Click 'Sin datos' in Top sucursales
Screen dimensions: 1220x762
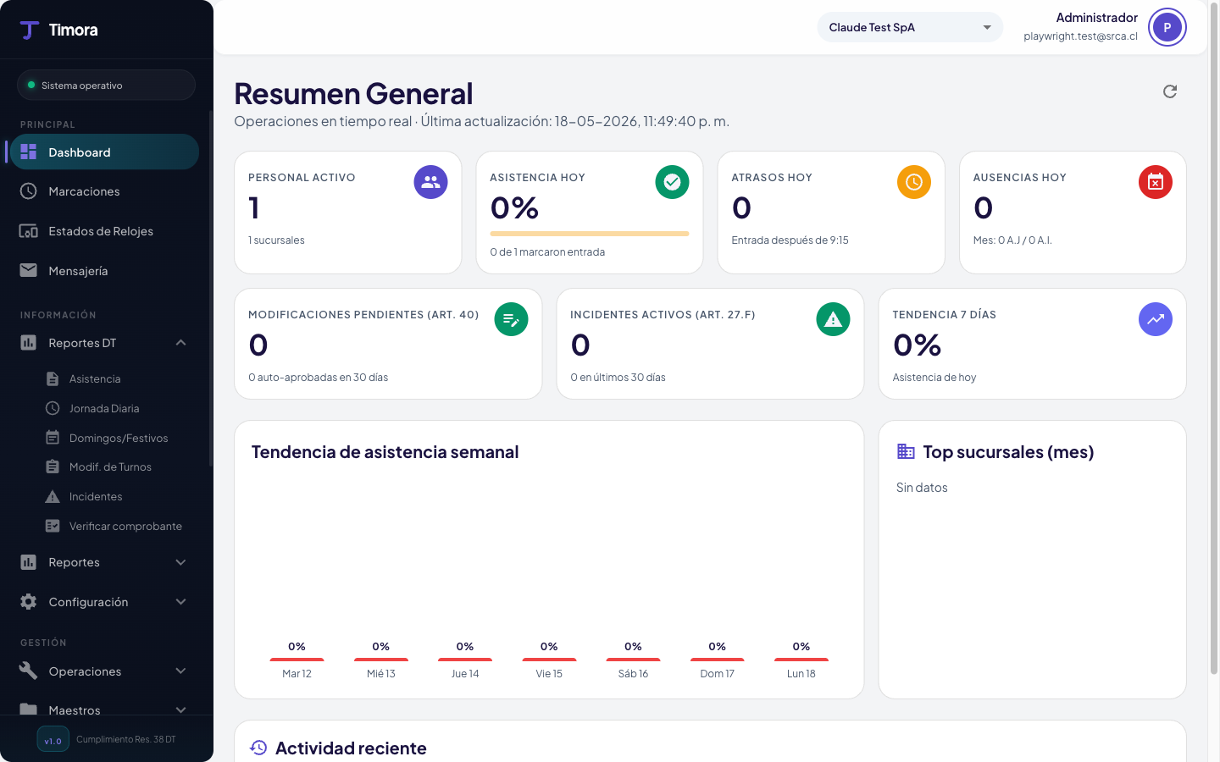tap(922, 488)
